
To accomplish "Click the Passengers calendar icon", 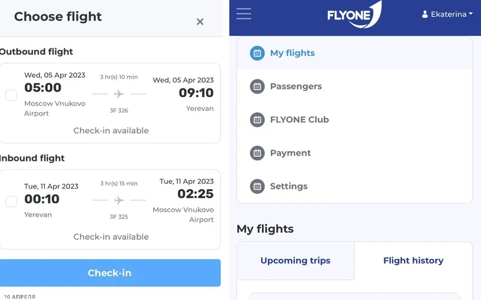I will point(257,86).
